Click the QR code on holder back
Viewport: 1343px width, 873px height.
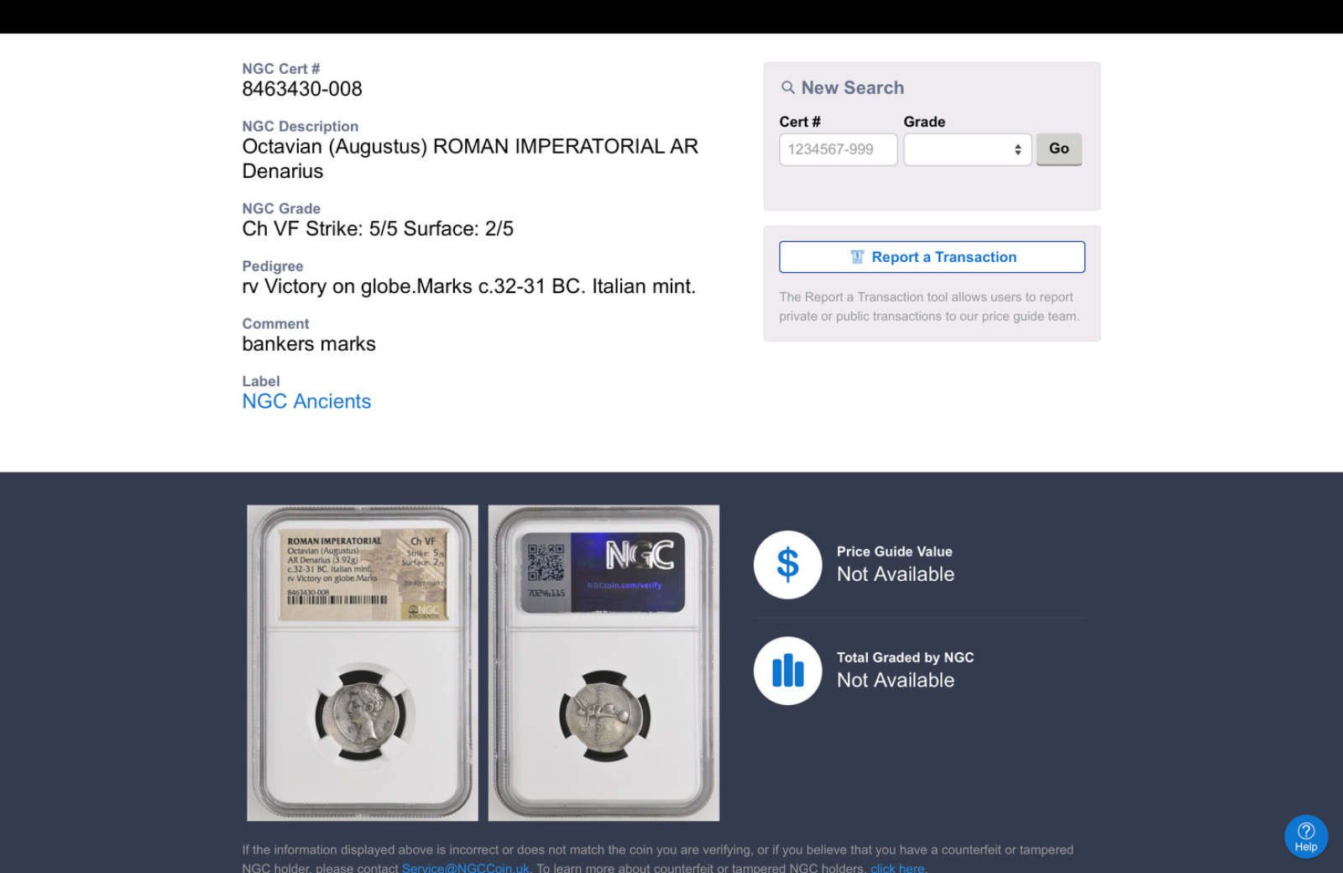click(546, 562)
